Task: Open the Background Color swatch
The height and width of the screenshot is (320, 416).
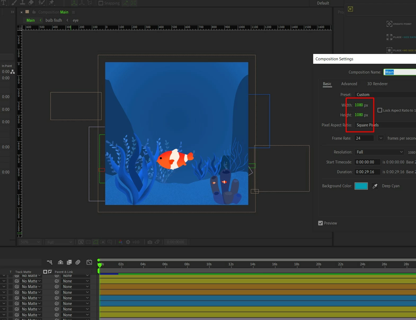Action: (361, 186)
